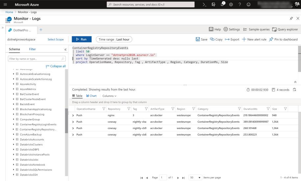Open directory and subscription filter icon
This screenshot has height=181, width=301.
(x=213, y=4)
